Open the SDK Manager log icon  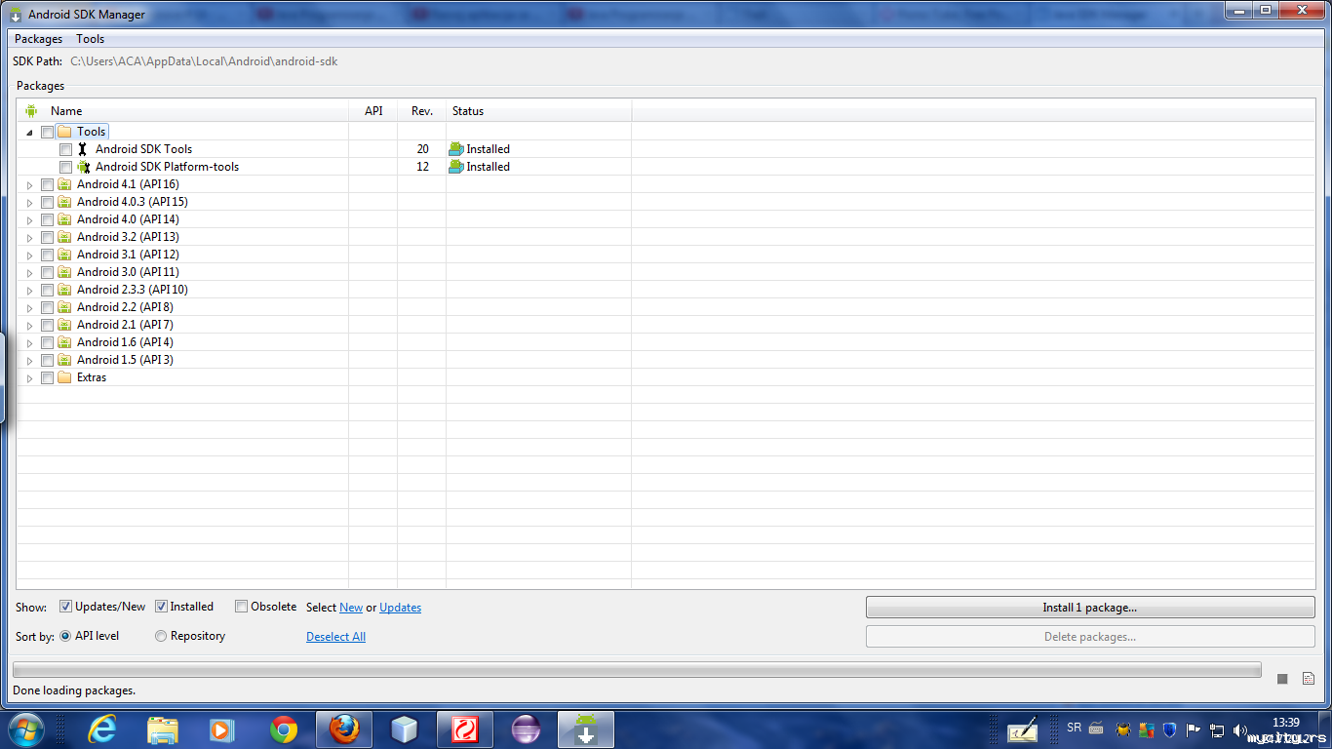(x=1308, y=679)
